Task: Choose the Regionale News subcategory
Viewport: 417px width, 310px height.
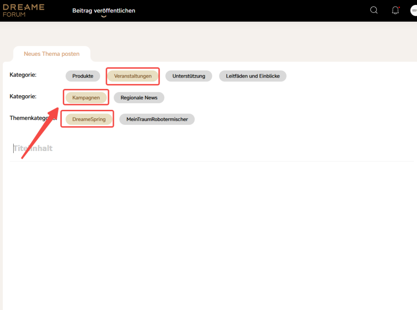Action: pyautogui.click(x=139, y=97)
